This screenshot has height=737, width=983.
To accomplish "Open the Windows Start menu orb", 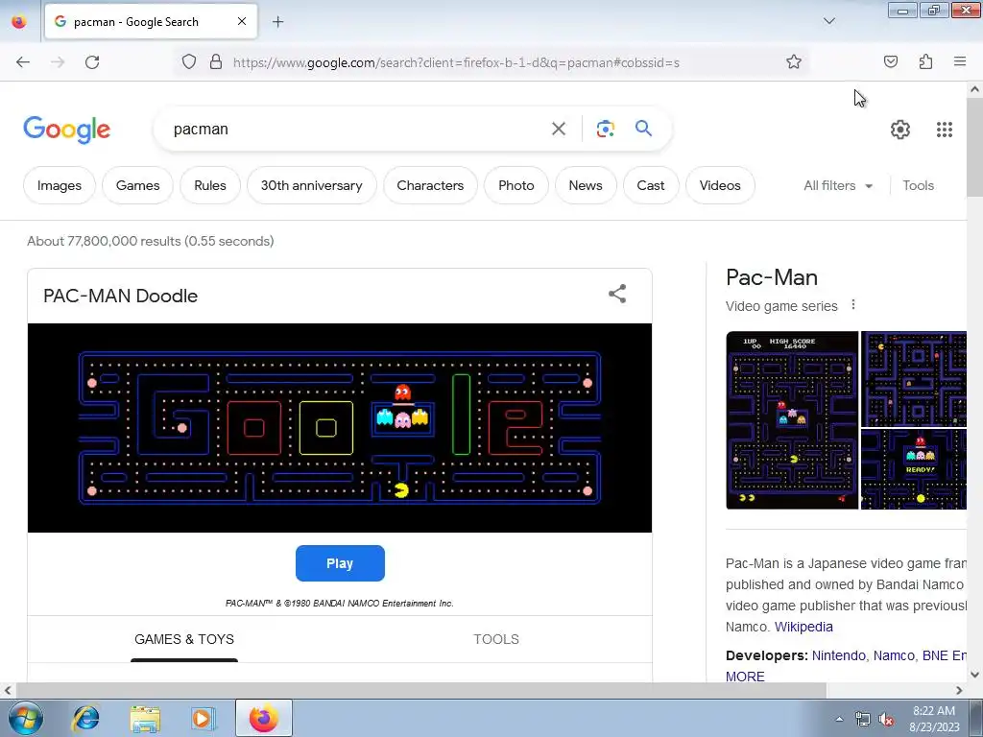I will click(26, 718).
